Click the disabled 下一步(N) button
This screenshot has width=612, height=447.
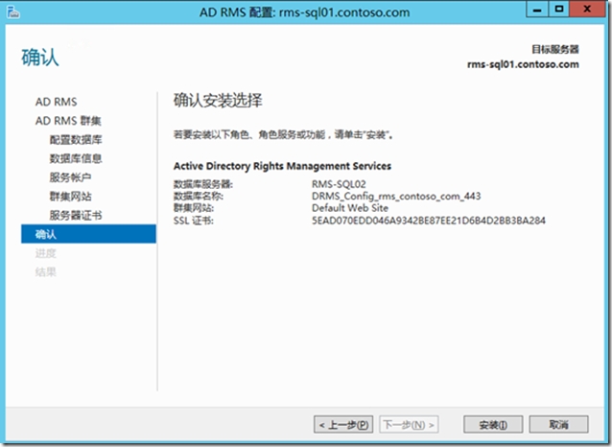(x=409, y=424)
